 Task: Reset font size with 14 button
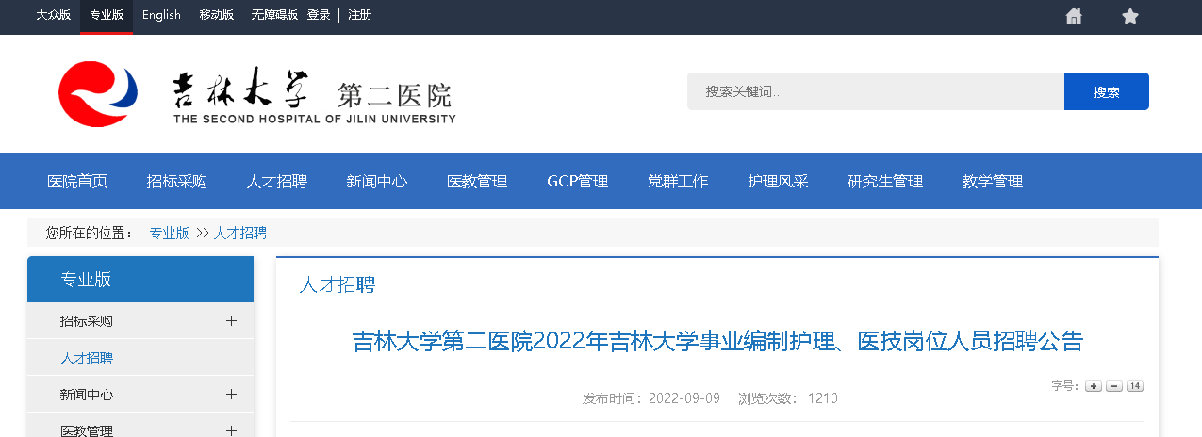point(1135,386)
